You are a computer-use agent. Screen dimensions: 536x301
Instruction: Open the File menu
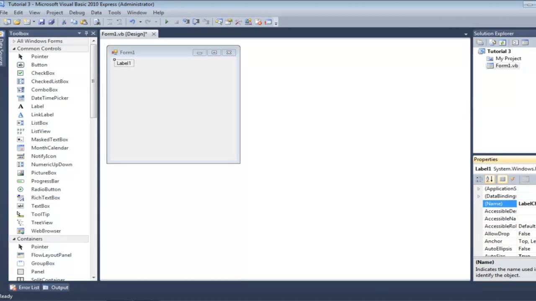pos(3,13)
